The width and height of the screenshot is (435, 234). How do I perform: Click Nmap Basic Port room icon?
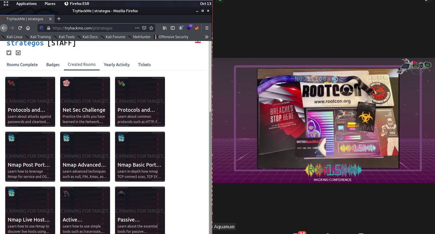click(121, 138)
